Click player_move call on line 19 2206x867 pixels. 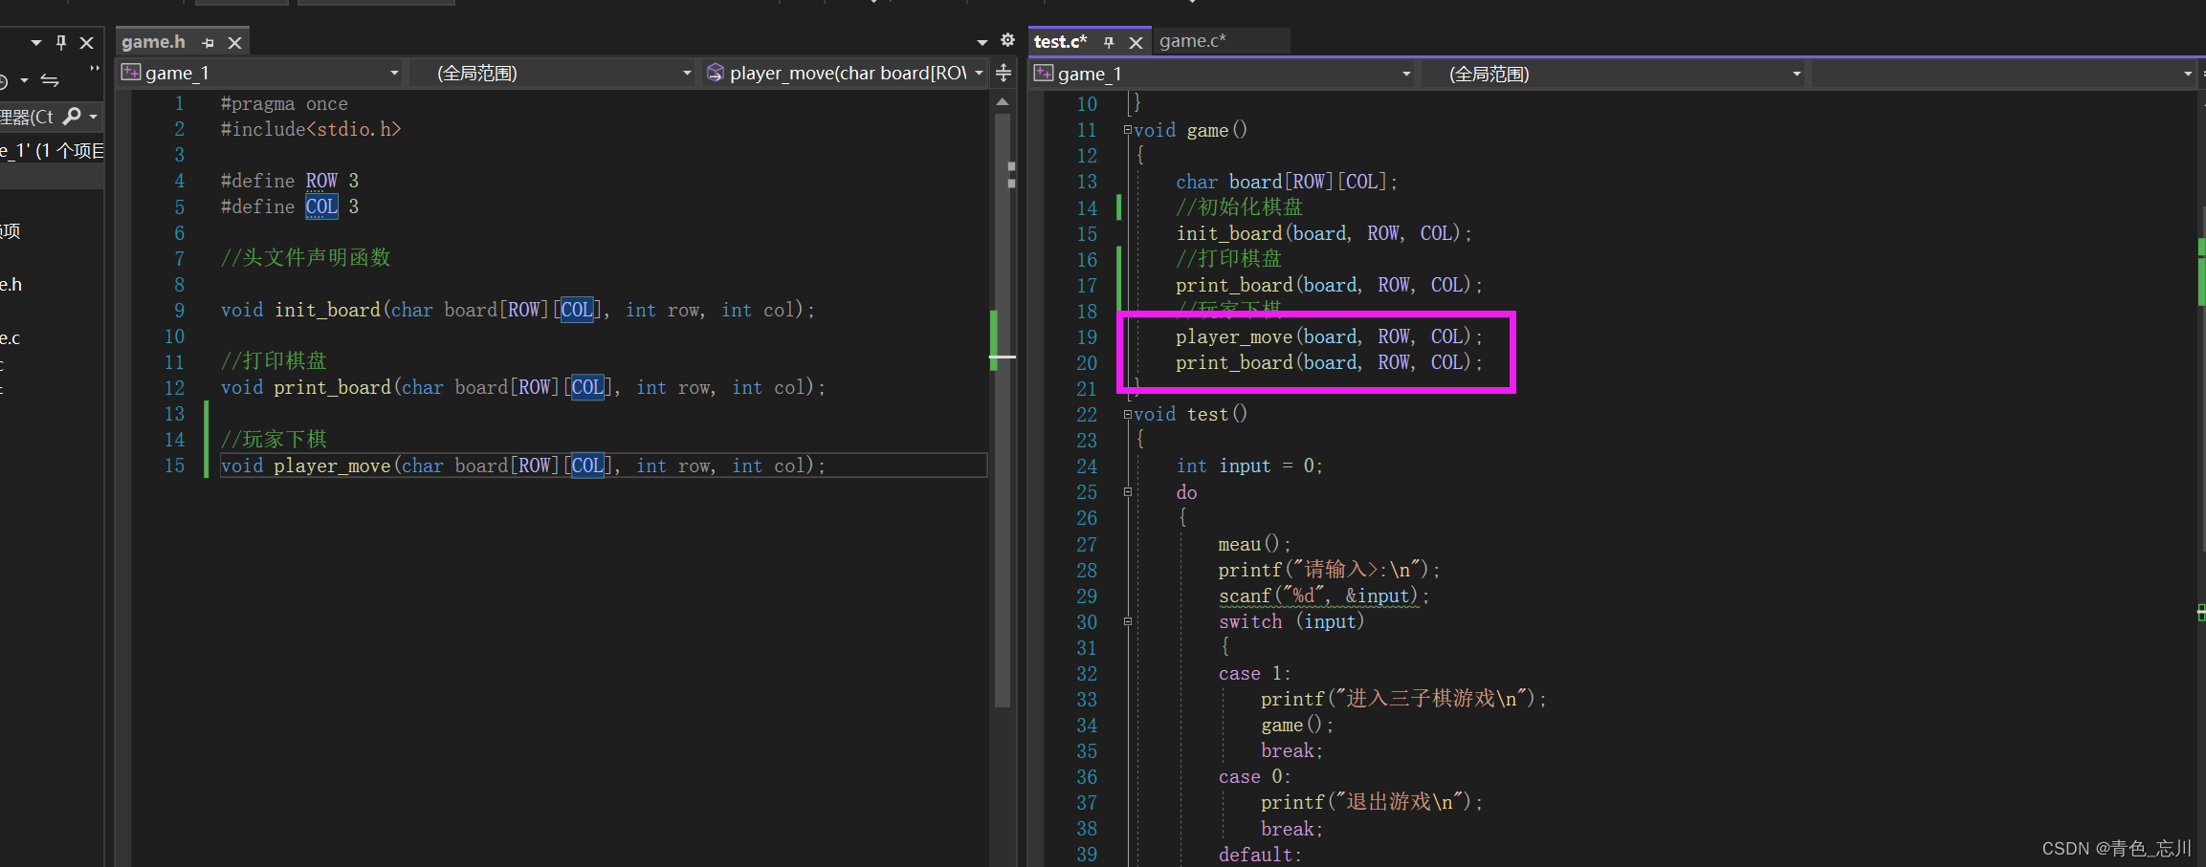click(x=1329, y=336)
